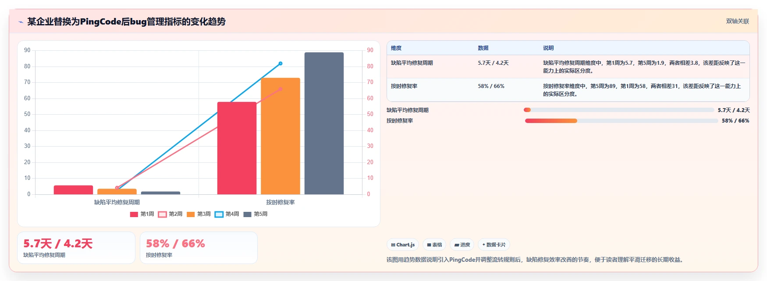767x281 pixels.
Task: Click the Chart.js tag chip
Action: point(403,245)
